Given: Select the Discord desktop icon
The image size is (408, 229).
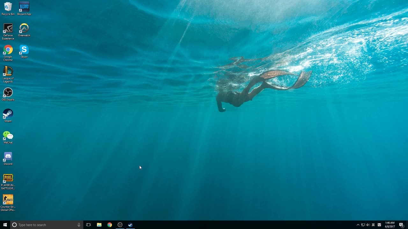Looking at the screenshot, I should 8,159.
